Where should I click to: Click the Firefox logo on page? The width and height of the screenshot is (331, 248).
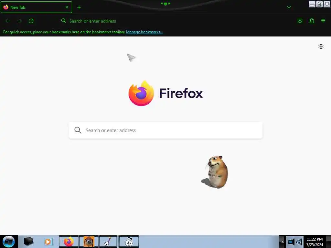(x=165, y=93)
